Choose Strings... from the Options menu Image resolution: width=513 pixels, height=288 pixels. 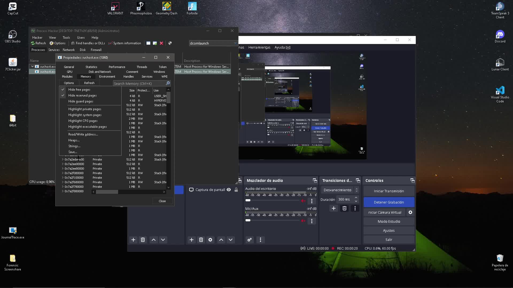click(x=74, y=146)
